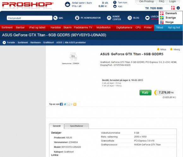Image resolution: width=183 pixels, height=157 pixels.
Task: Click the 2560 x 1650 resolution value
Action: point(140,137)
